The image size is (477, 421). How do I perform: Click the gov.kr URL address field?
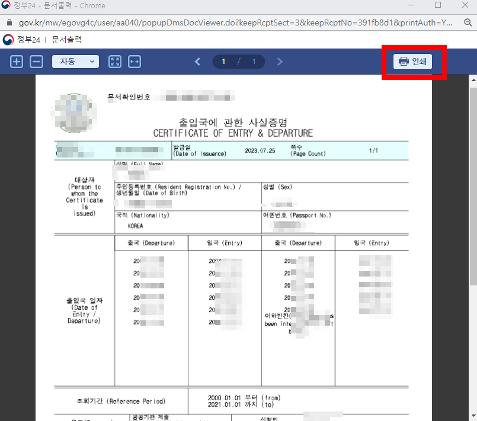235,23
